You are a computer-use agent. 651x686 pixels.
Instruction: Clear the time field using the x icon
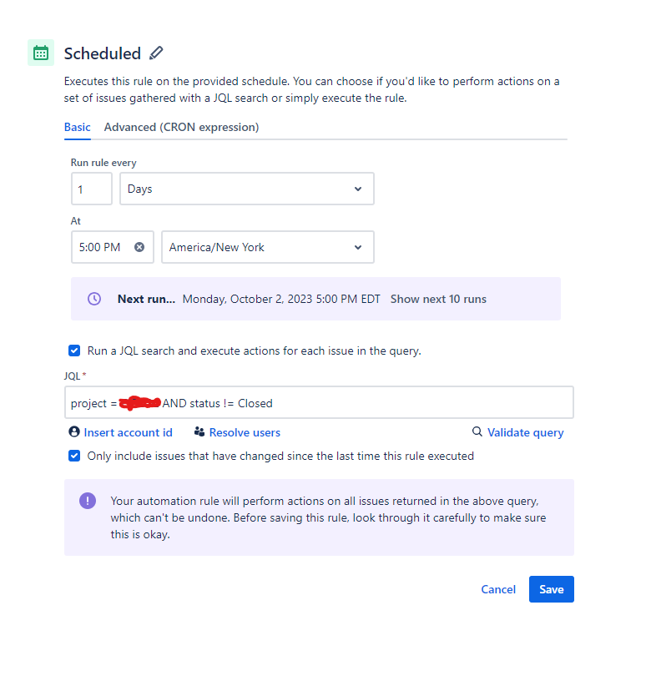point(138,246)
